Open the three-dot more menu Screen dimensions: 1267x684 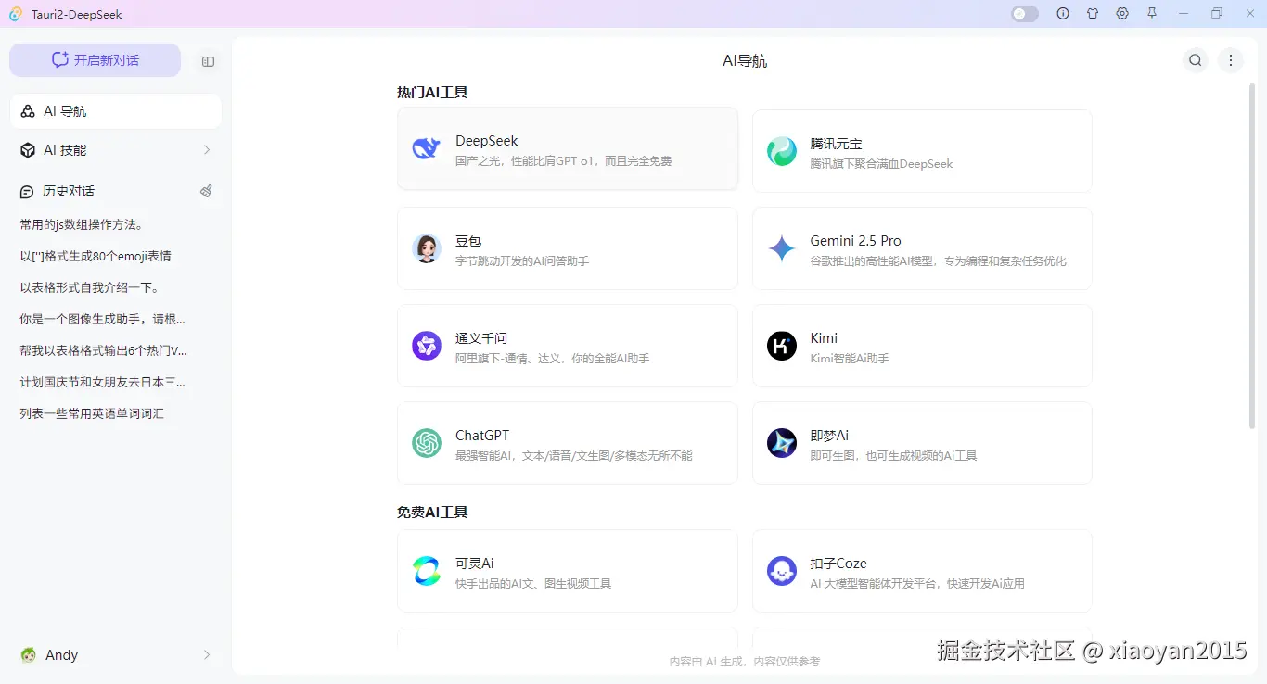[x=1231, y=60]
